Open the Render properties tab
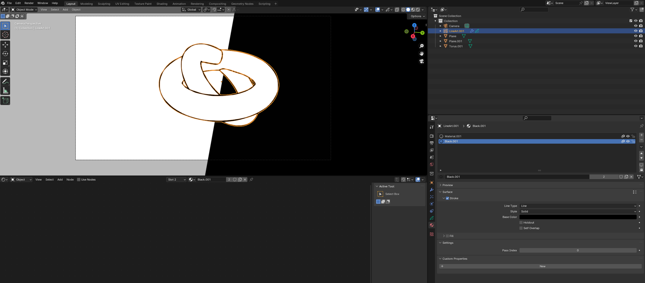The width and height of the screenshot is (645, 283). [432, 136]
